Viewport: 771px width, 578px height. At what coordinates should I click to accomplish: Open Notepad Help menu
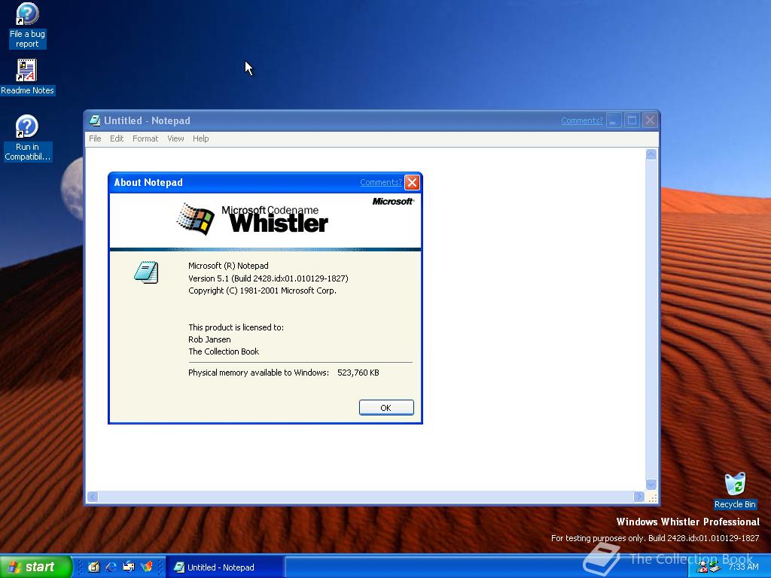click(x=200, y=138)
